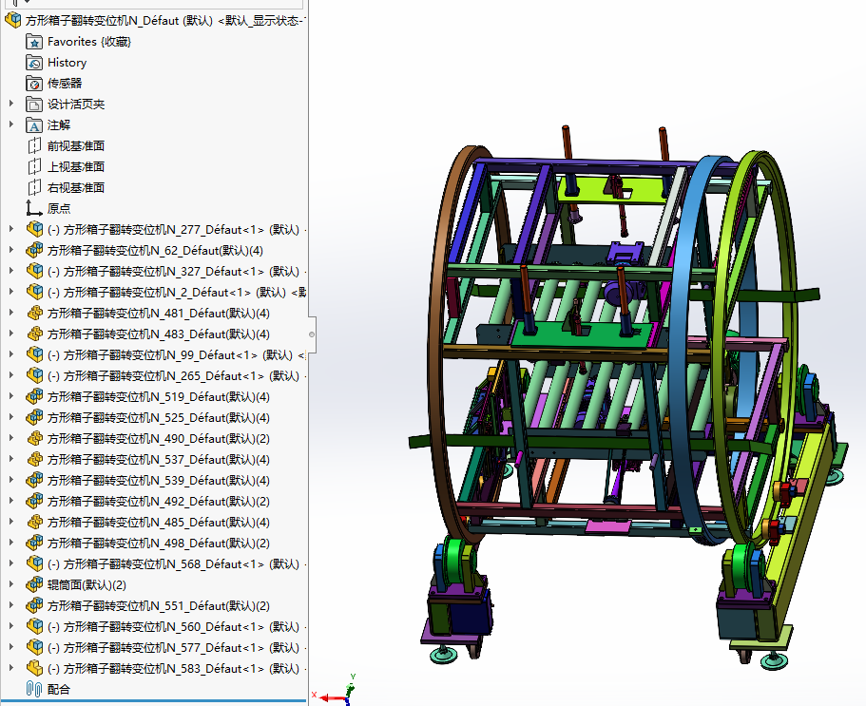
Task: Select the 前视基准面 plane icon
Action: [34, 145]
